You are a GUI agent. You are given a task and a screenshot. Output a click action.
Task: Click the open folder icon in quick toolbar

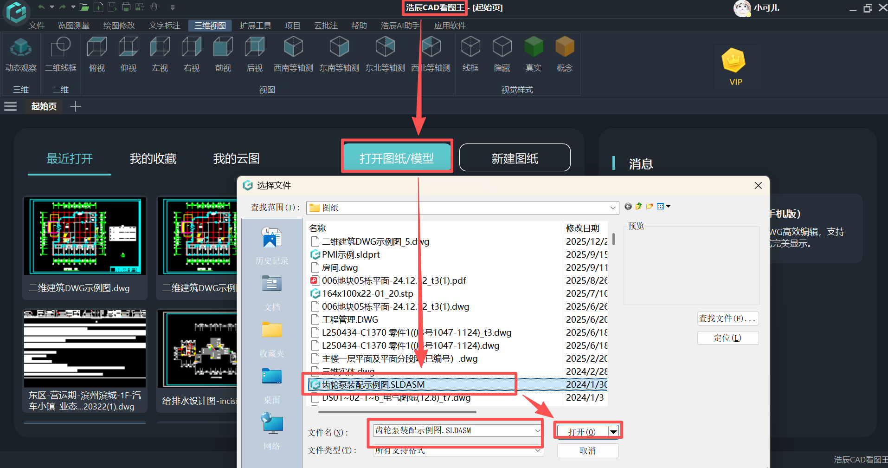tap(84, 7)
